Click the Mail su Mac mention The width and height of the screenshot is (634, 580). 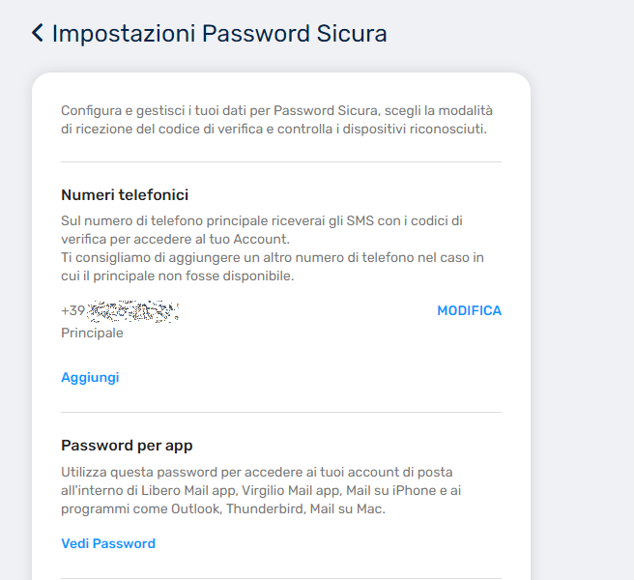click(347, 508)
